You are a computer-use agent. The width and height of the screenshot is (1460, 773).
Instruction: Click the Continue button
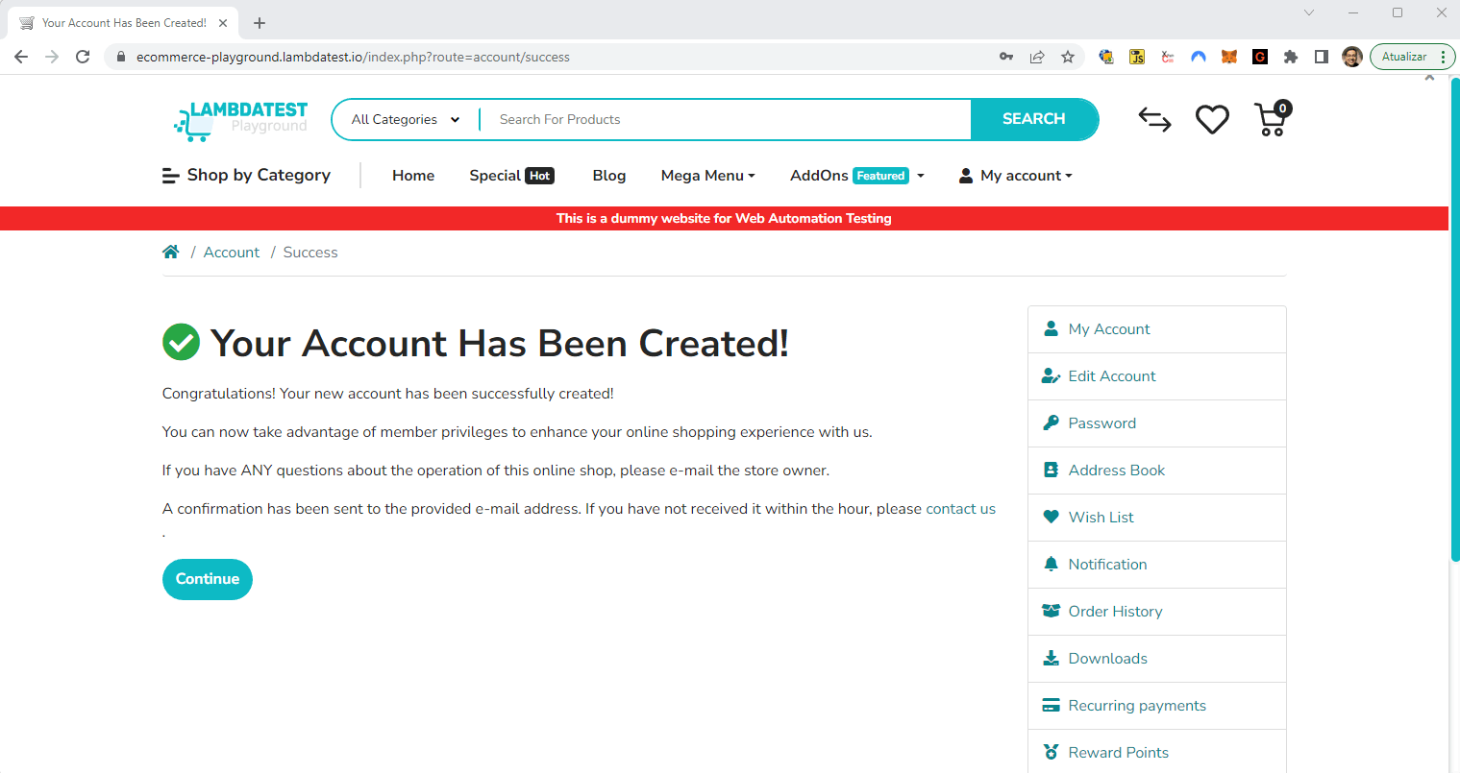207,579
